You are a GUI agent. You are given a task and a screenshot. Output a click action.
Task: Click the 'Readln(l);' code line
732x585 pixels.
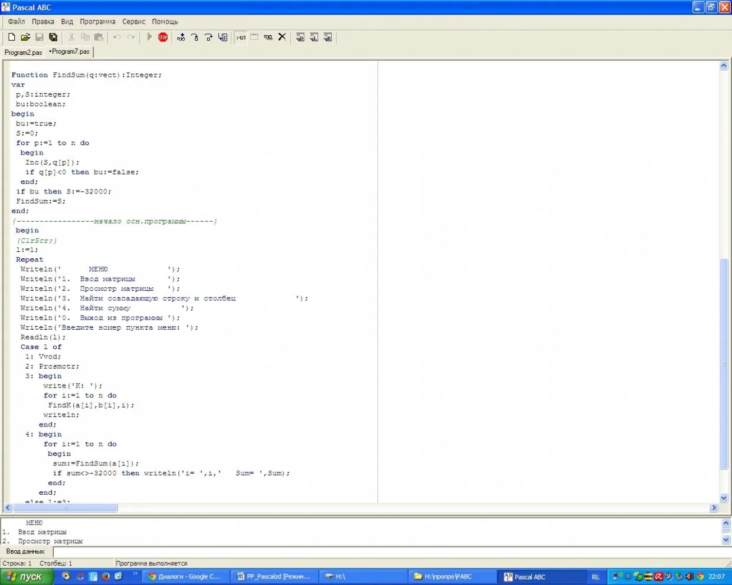[x=43, y=337]
